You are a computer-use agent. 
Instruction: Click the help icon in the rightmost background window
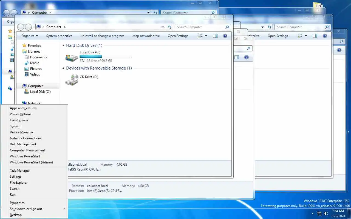point(339,50)
